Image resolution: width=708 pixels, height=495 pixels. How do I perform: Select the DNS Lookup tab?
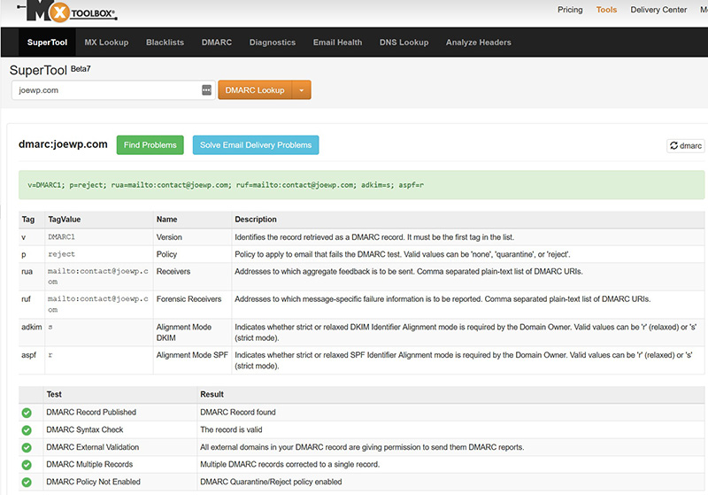coord(404,43)
